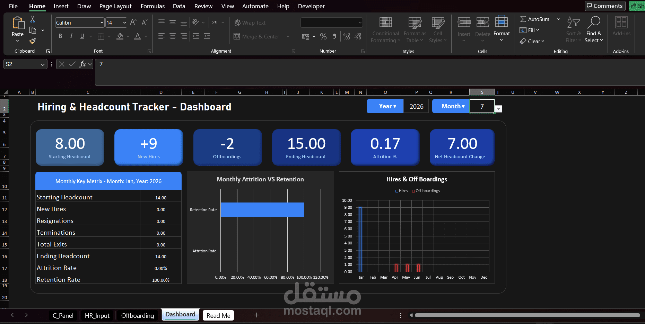Open the number format dropdown

[x=359, y=22]
